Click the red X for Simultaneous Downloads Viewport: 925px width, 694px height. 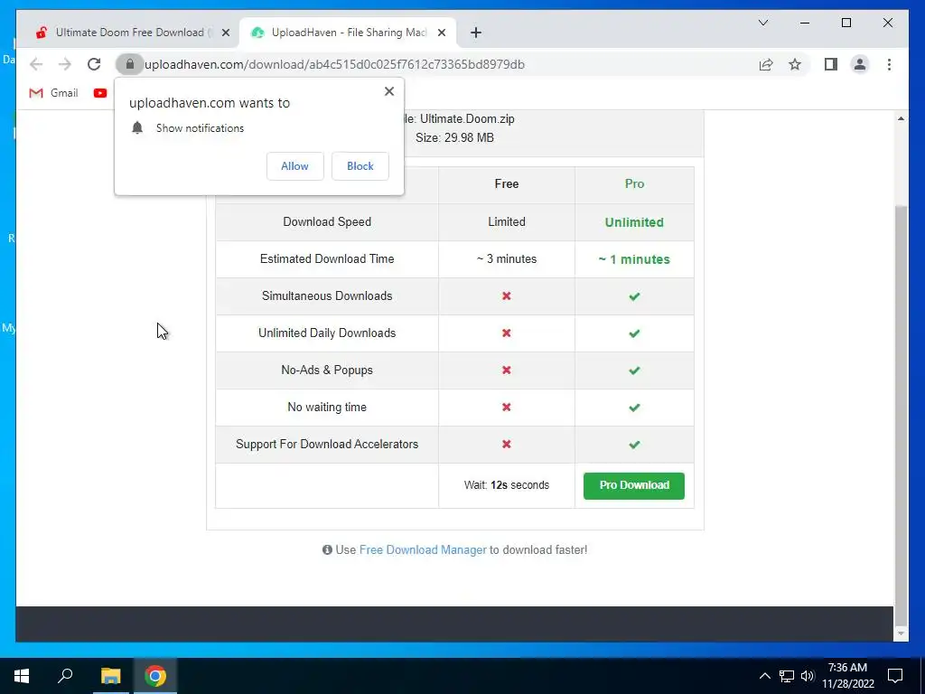click(x=506, y=295)
